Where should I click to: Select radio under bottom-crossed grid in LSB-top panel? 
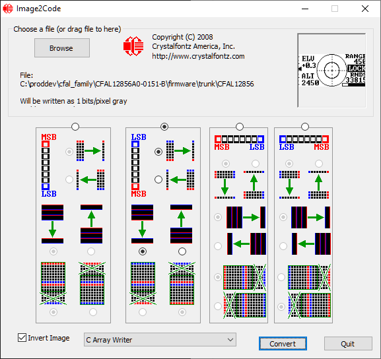click(143, 312)
